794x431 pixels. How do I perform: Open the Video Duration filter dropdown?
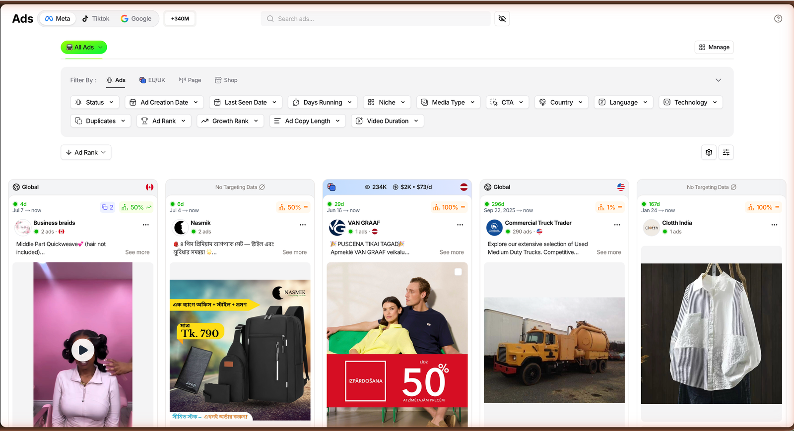(x=388, y=121)
